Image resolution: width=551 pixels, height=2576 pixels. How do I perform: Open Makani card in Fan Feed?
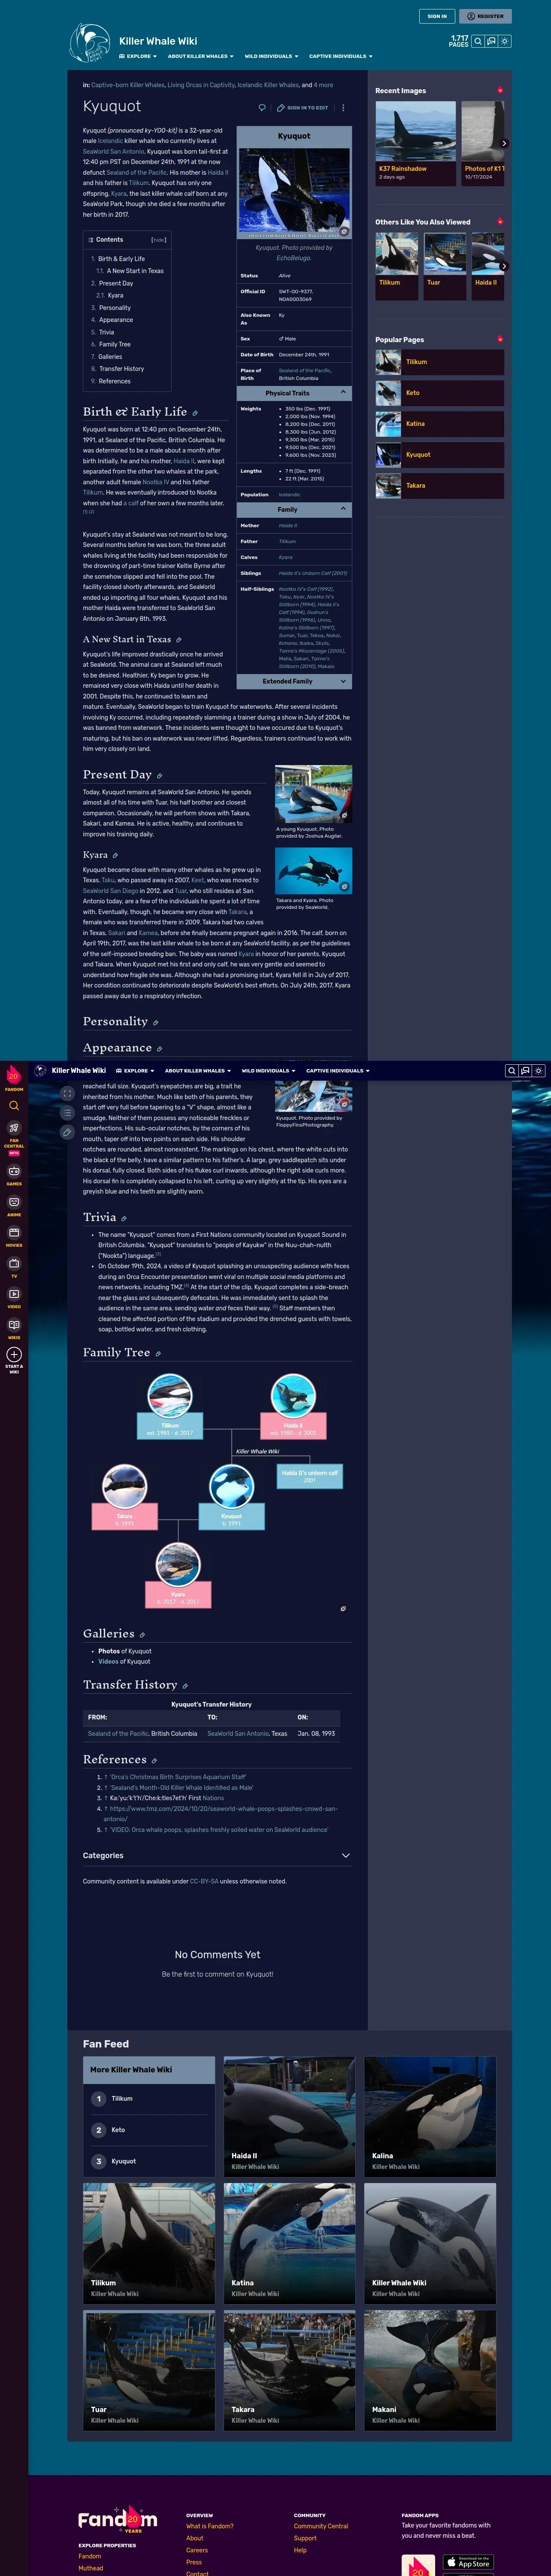pos(430,2370)
